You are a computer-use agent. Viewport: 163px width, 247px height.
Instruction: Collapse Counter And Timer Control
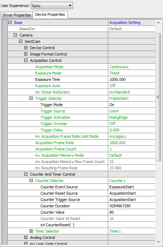click(26, 174)
